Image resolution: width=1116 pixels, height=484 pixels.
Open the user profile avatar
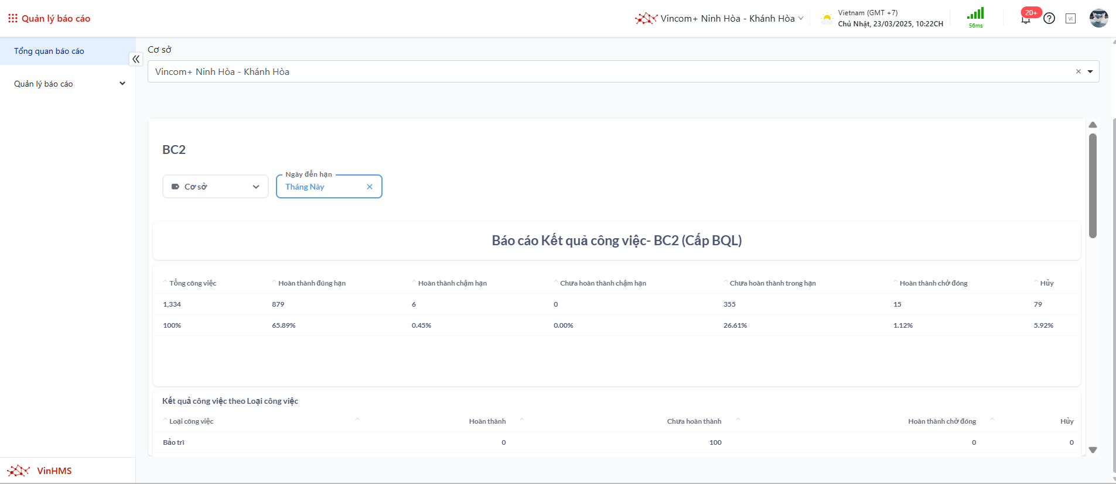click(x=1098, y=18)
